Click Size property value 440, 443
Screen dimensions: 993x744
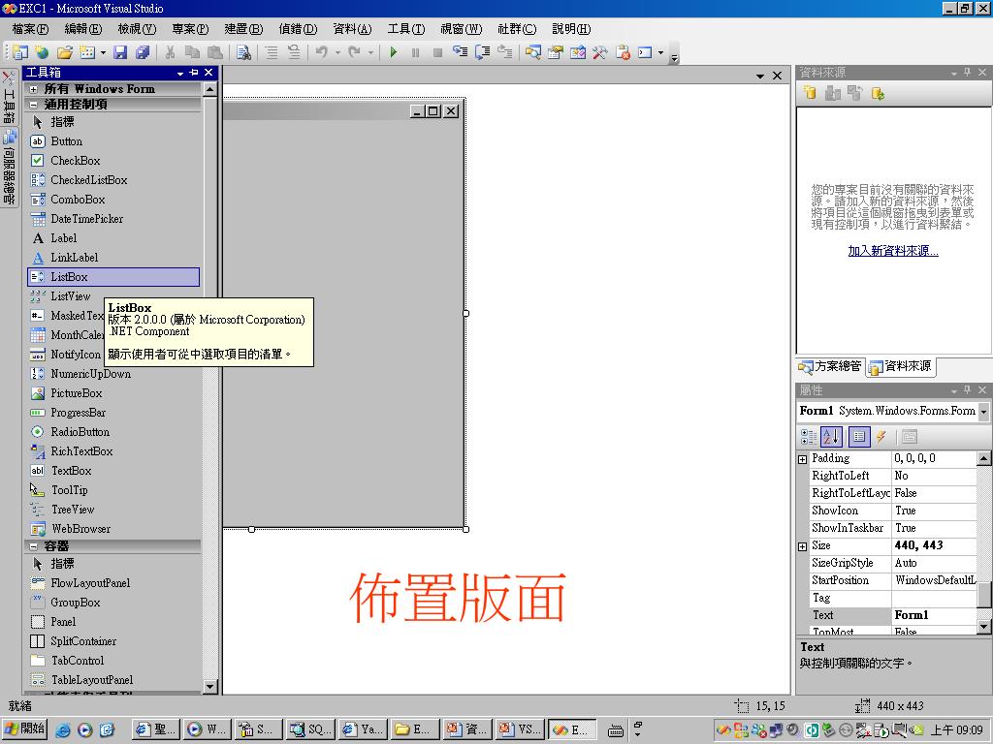click(934, 546)
